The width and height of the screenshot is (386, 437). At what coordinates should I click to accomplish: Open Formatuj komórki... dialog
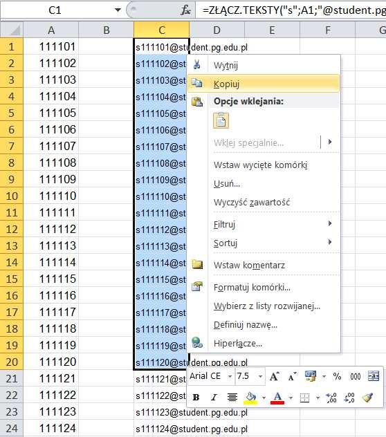click(x=264, y=287)
